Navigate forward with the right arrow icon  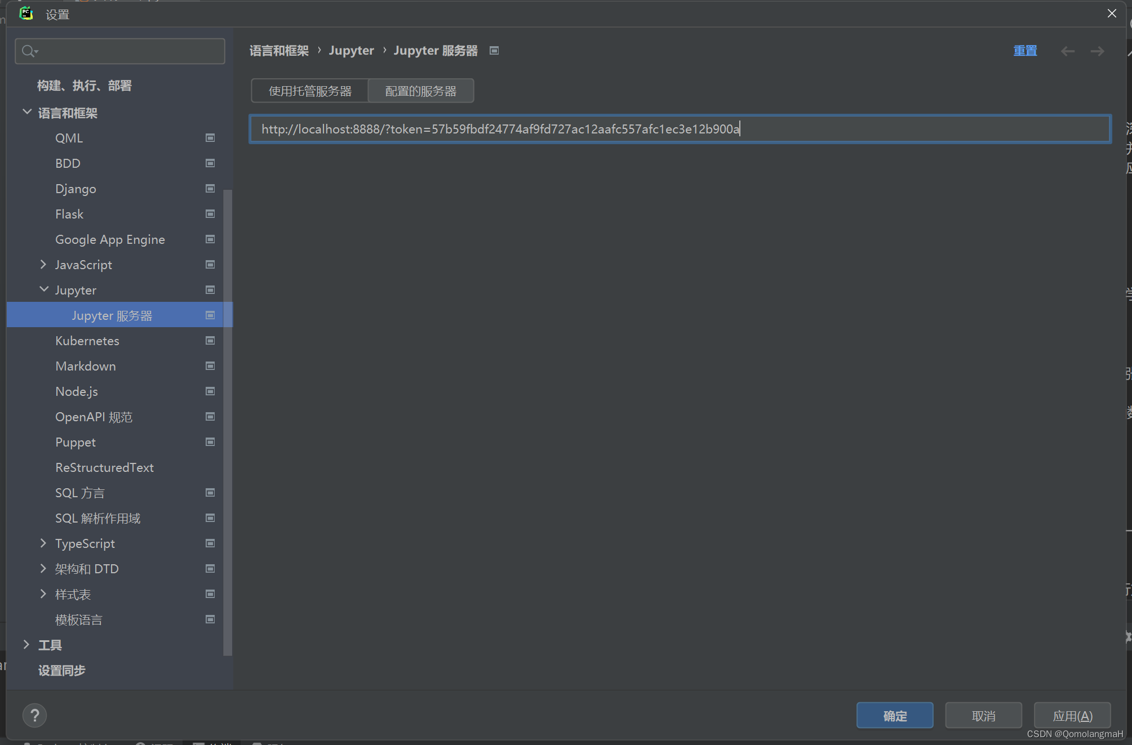coord(1097,51)
